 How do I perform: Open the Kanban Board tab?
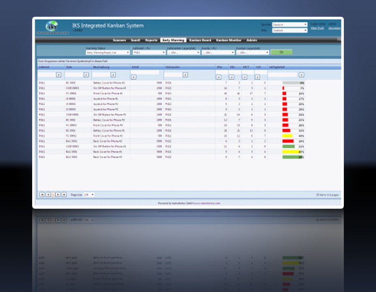[200, 40]
